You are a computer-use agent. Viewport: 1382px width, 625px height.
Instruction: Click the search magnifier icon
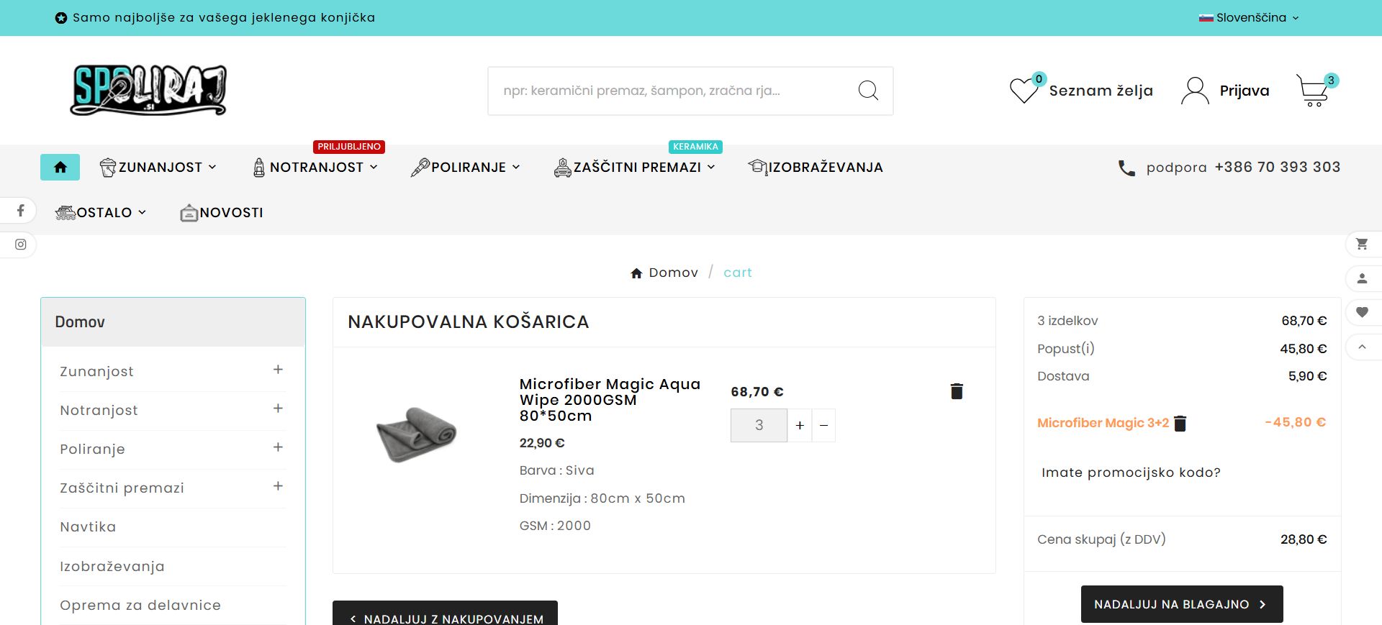pyautogui.click(x=868, y=91)
